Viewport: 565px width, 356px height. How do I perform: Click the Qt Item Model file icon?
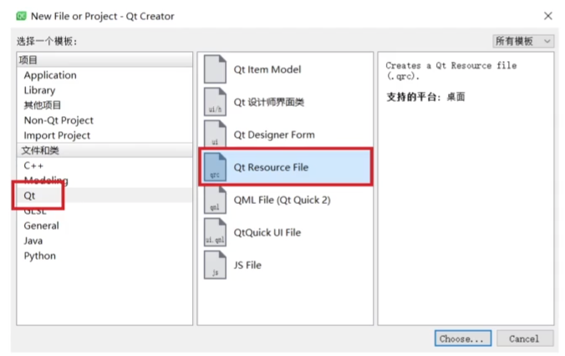(x=215, y=69)
